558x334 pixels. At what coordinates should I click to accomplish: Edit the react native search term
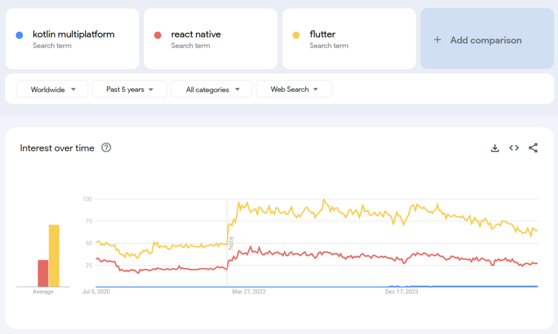pos(211,39)
